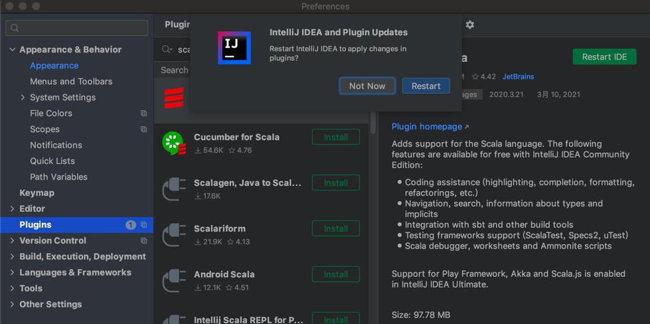Click the plugin search magnifier dropdown icon
650x324 pixels.
pos(167,49)
